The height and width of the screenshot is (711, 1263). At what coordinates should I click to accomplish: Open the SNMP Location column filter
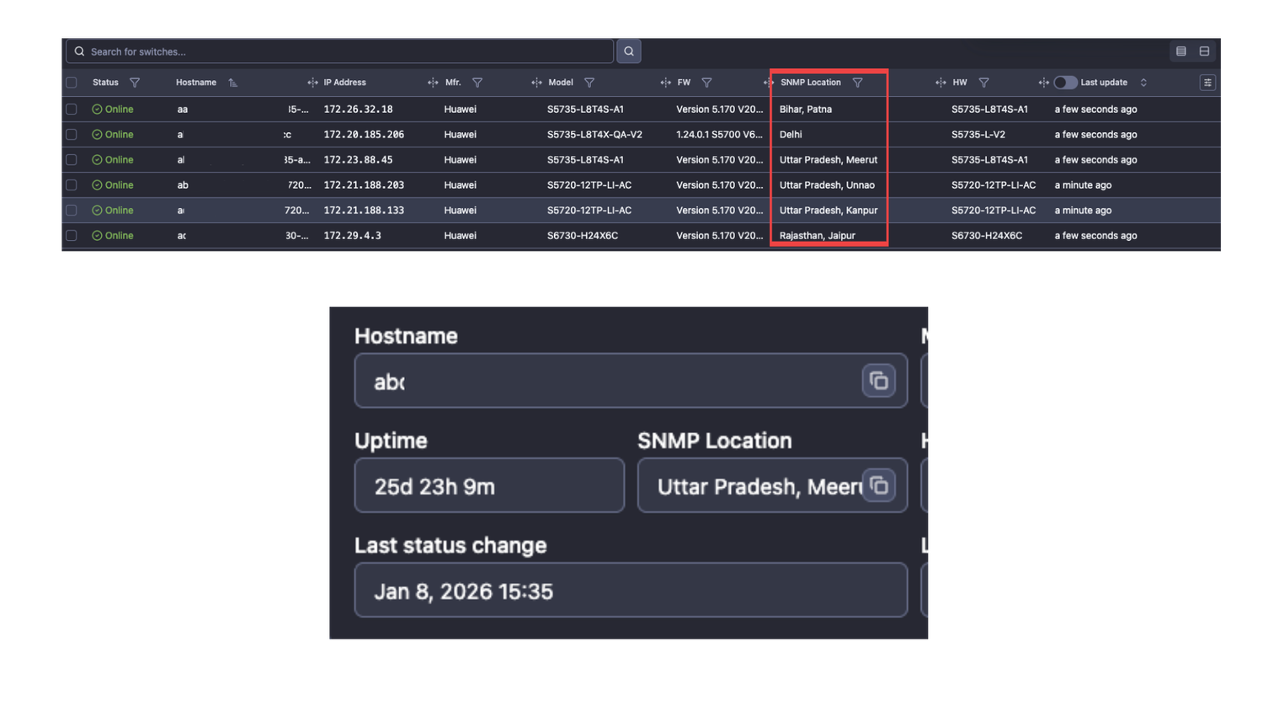point(857,83)
